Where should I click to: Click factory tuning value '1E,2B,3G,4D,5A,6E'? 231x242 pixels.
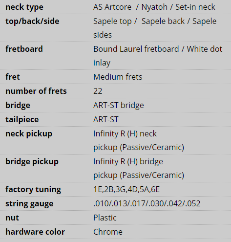click(126, 189)
